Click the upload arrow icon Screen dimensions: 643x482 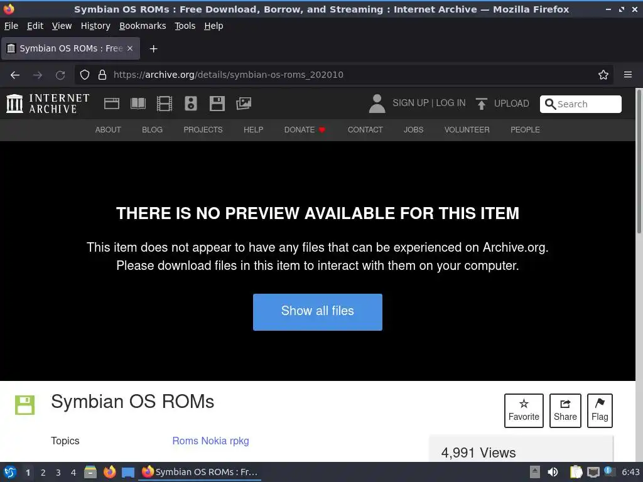click(x=482, y=104)
